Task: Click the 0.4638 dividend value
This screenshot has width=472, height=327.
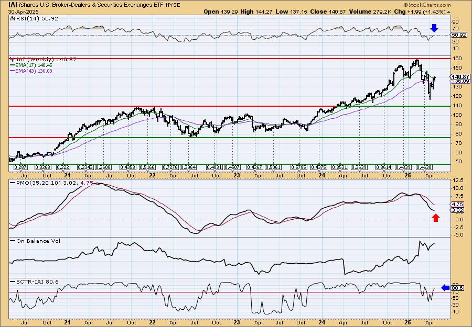Action: click(424, 167)
